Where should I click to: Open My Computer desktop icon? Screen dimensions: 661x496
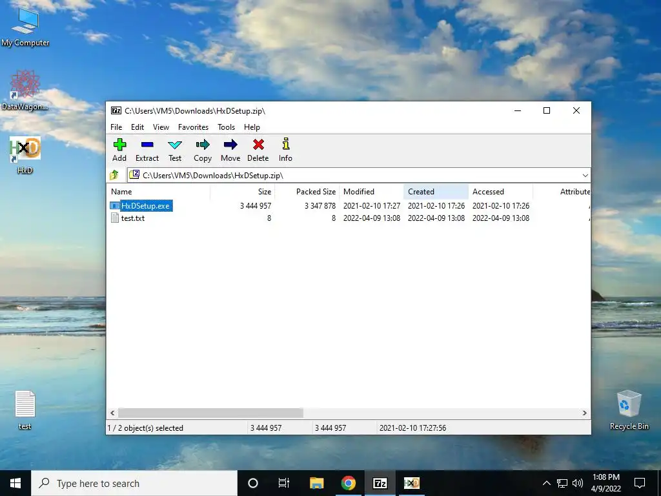coord(25,26)
